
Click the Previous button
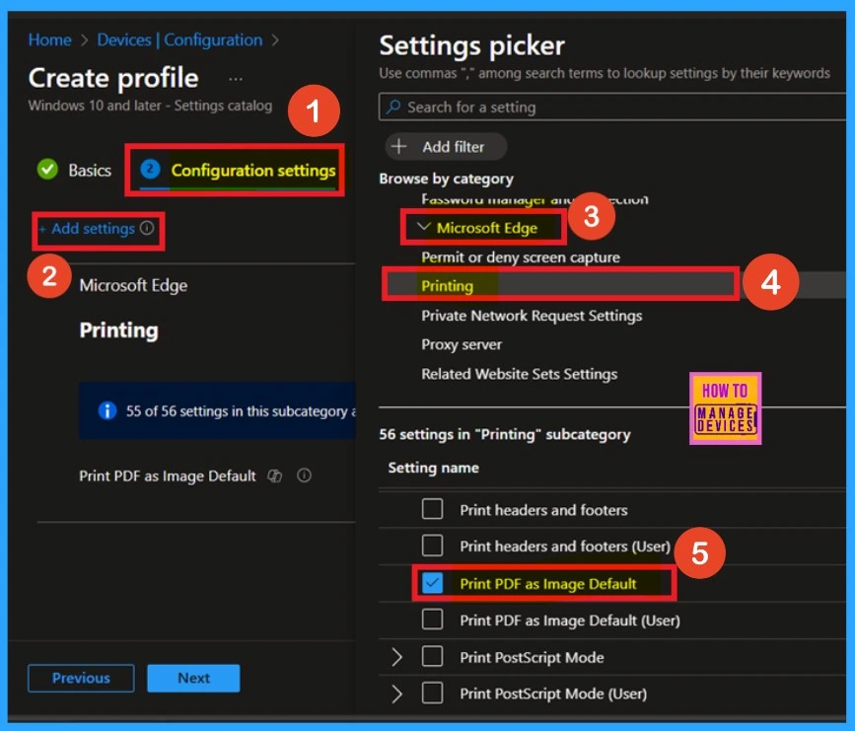81,678
